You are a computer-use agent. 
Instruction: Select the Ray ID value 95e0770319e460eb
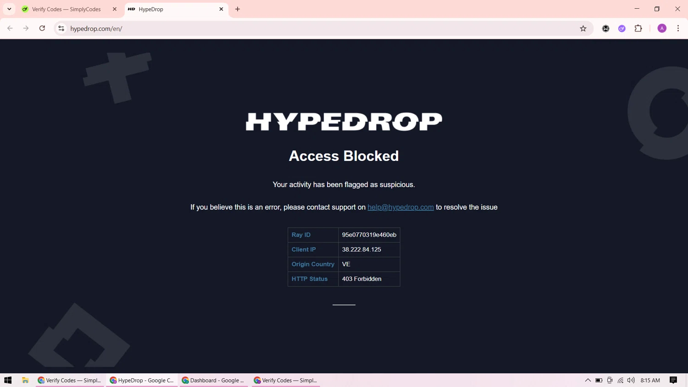[369, 235]
